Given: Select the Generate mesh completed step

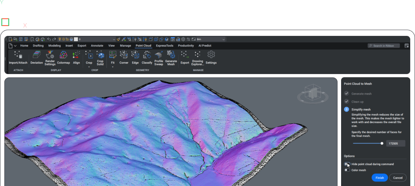Looking at the screenshot, I should coord(358,94).
